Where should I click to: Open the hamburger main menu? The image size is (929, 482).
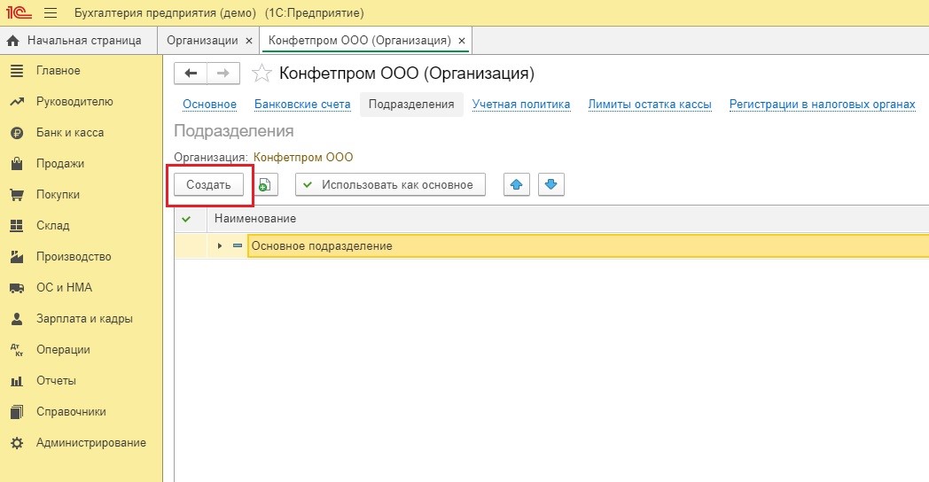click(50, 13)
